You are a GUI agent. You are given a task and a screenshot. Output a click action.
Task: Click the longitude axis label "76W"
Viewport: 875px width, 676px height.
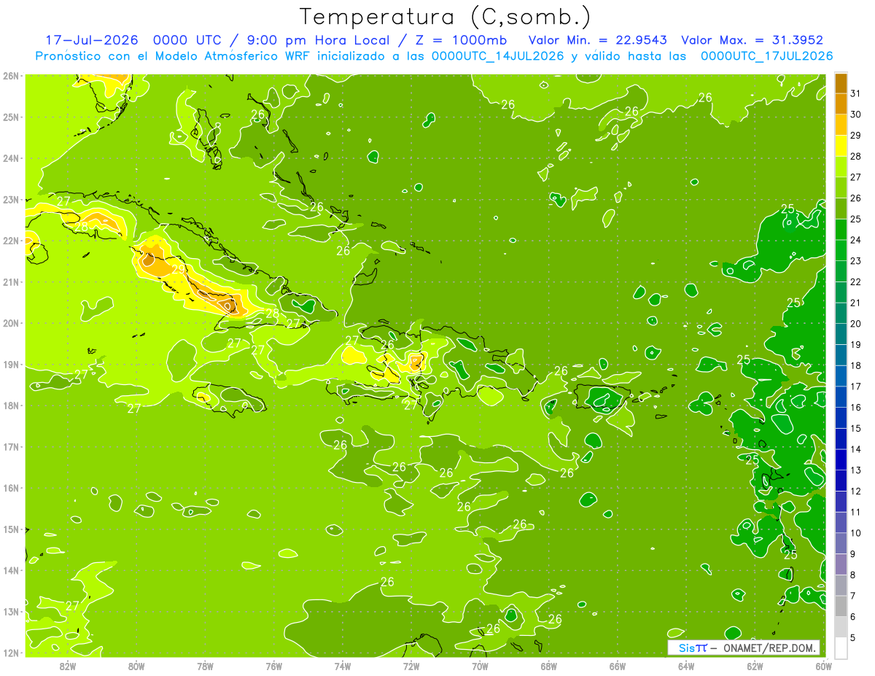(273, 666)
